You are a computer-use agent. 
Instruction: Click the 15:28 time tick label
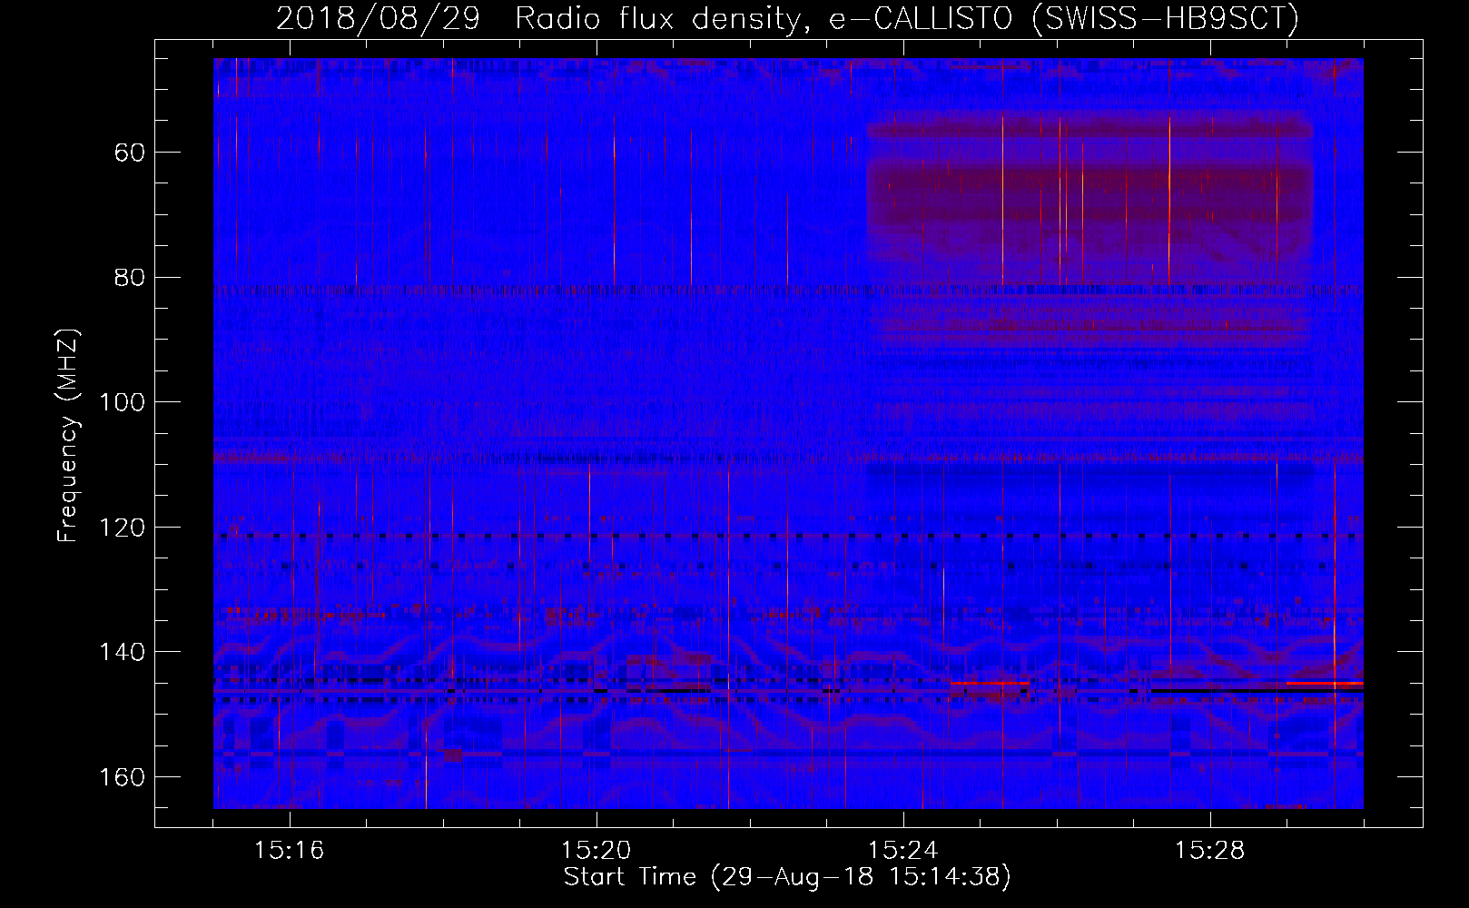point(1210,851)
